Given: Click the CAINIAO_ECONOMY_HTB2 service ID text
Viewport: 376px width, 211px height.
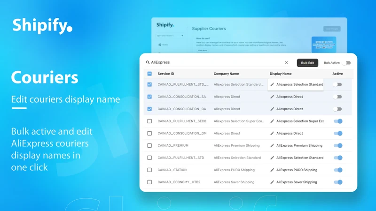Looking at the screenshot, I should click(179, 182).
